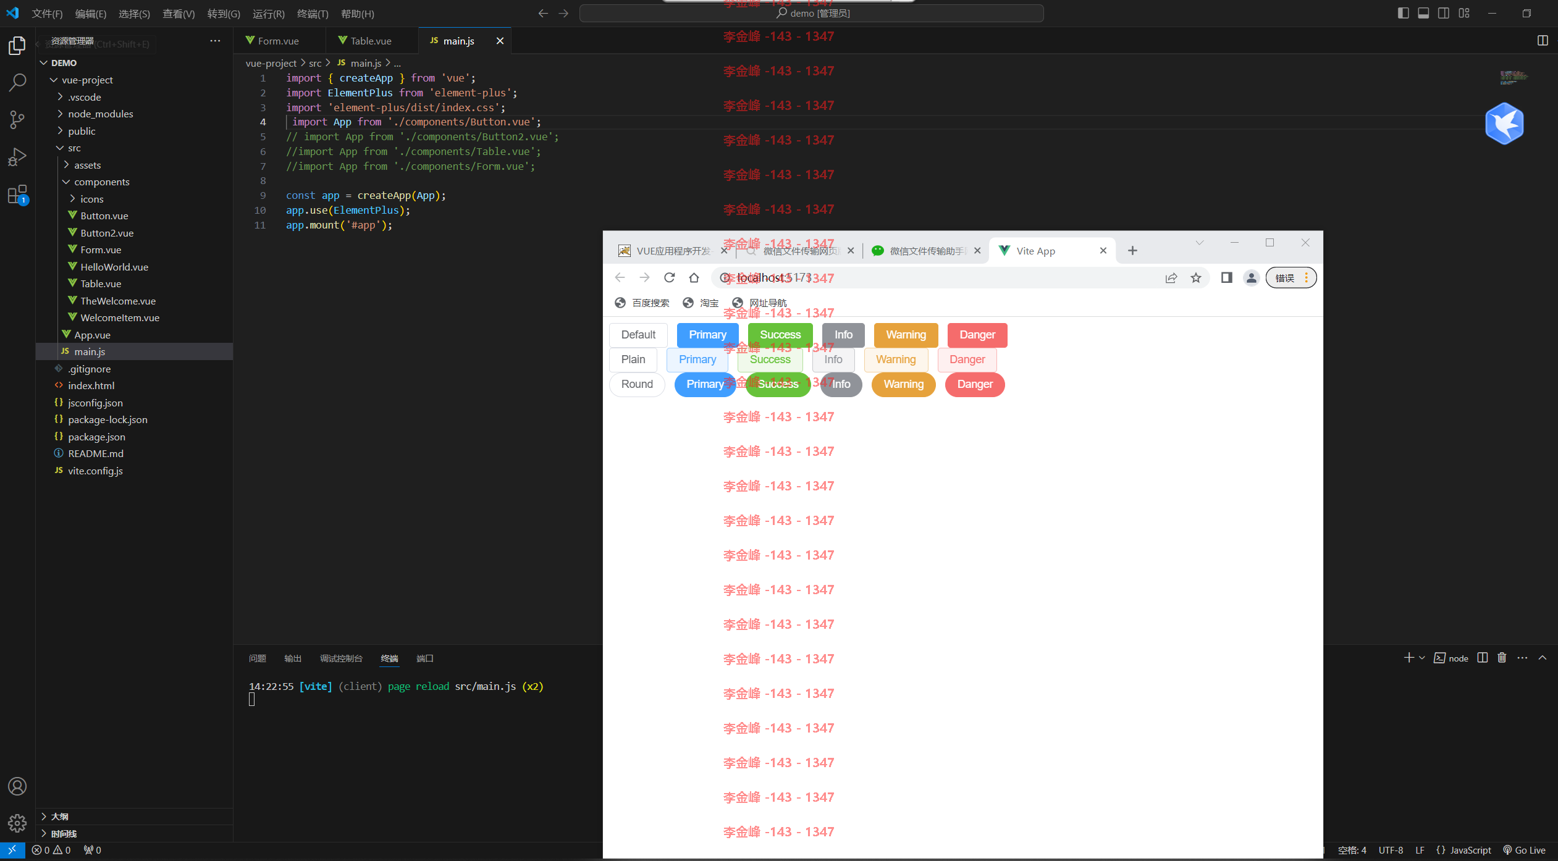Click the demo command center search box

point(812,14)
